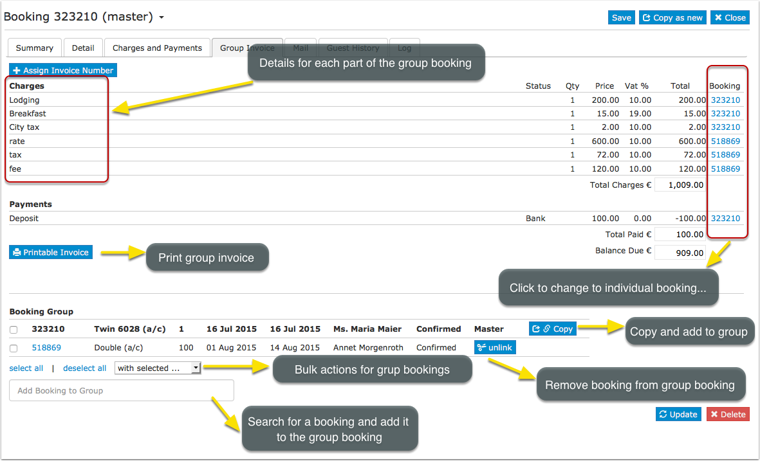Open booking link 518869 in rate row
Image resolution: width=760 pixels, height=461 pixels.
(x=725, y=141)
